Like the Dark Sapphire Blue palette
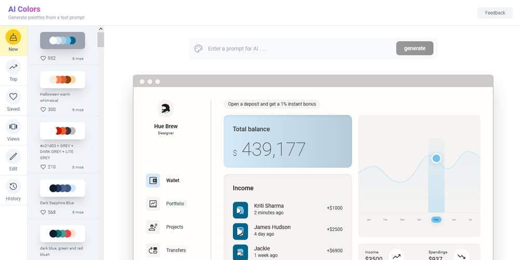Screen dimensions: 520x260 pyautogui.click(x=43, y=212)
